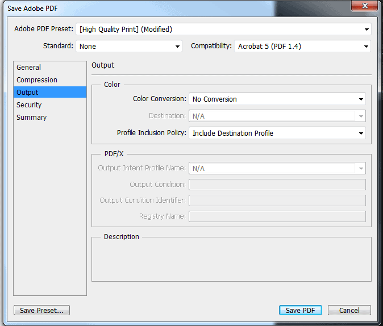
Task: Close the Save Adobe PDF window
Action: pos(365,6)
